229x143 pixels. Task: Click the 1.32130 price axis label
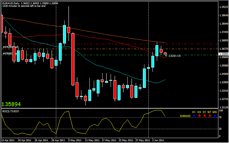tap(224, 108)
